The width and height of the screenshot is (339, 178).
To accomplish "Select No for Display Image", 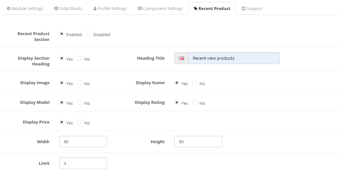I will (x=80, y=83).
